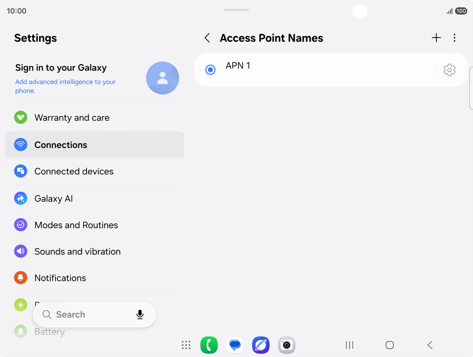Image resolution: width=473 pixels, height=357 pixels.
Task: Tap the system Back navigation button
Action: 430,345
